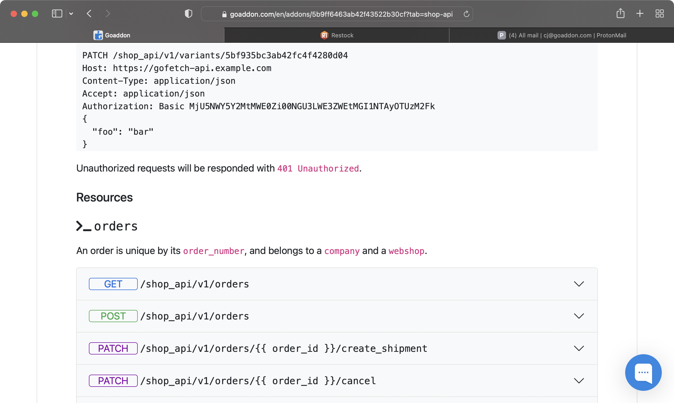Screen dimensions: 674x403
Task: Expand GET /shop_api/v1/orders endpoint chevron
Action: (x=579, y=284)
